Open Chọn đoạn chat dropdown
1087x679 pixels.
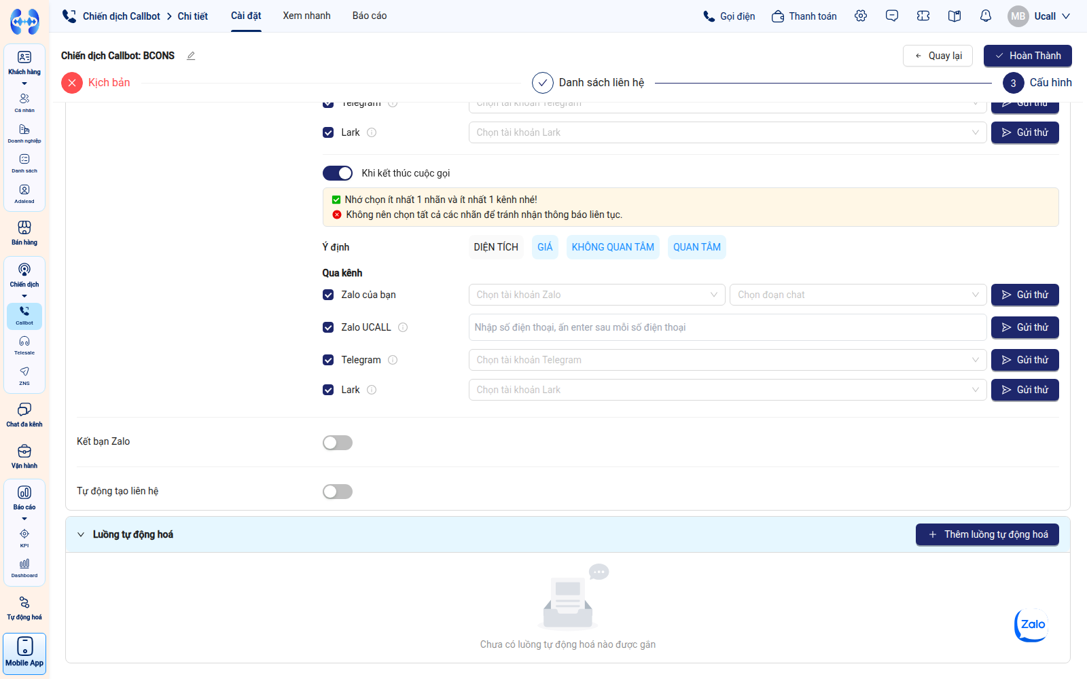pos(858,295)
